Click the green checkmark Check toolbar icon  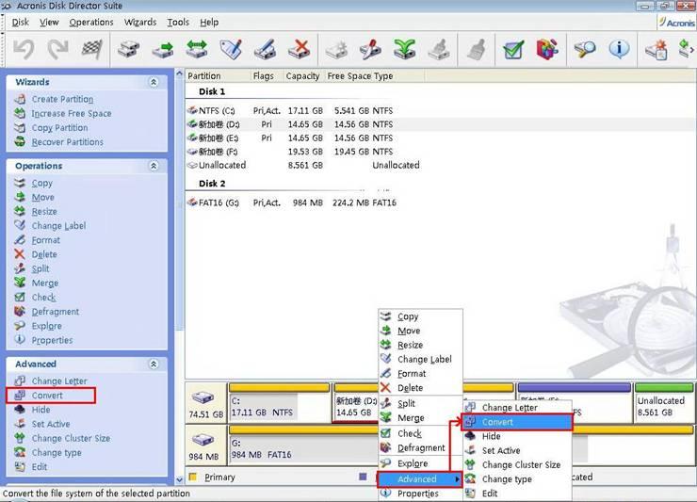click(x=513, y=48)
